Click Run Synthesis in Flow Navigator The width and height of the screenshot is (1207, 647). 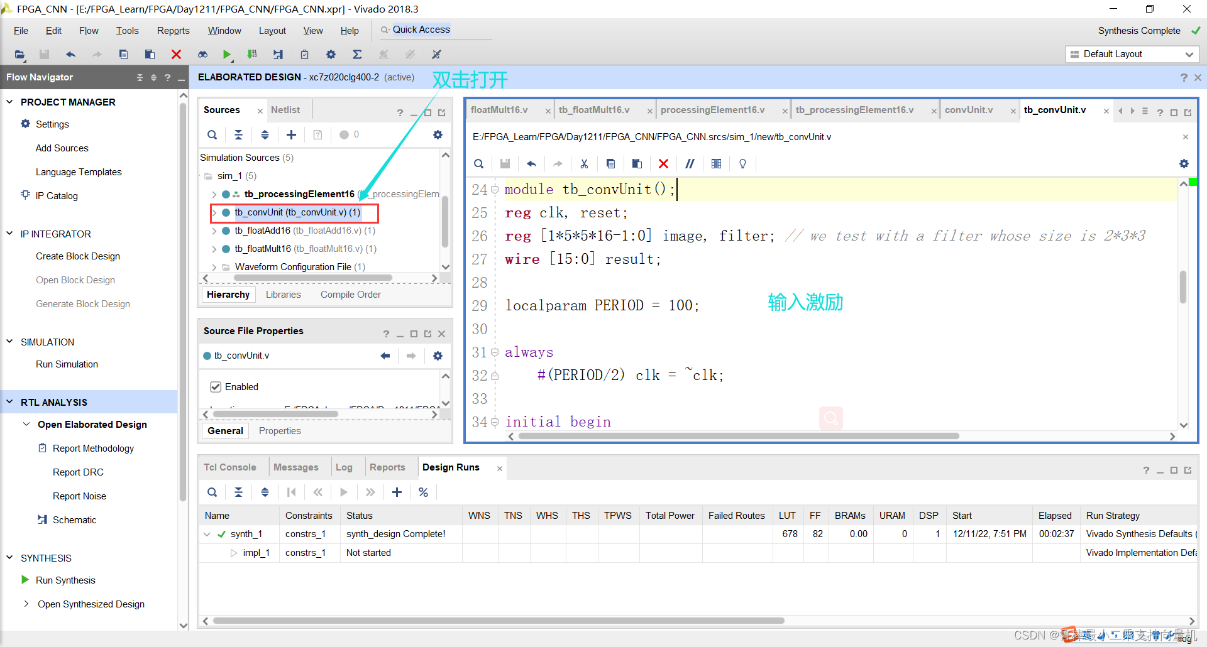click(x=65, y=580)
